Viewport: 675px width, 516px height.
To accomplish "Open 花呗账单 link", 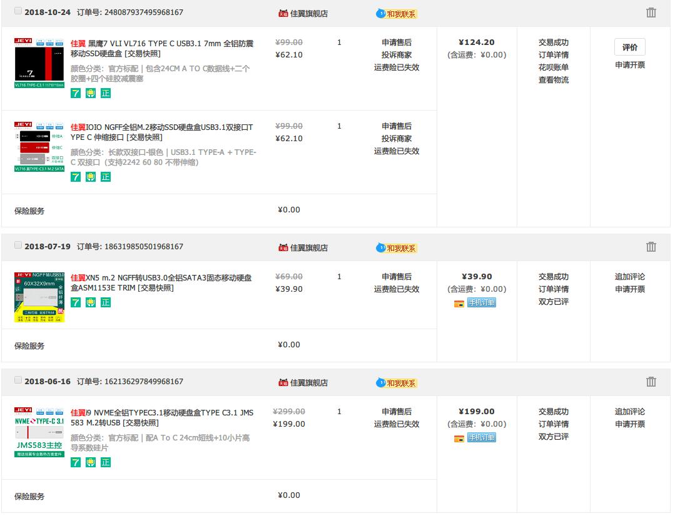I will [553, 67].
